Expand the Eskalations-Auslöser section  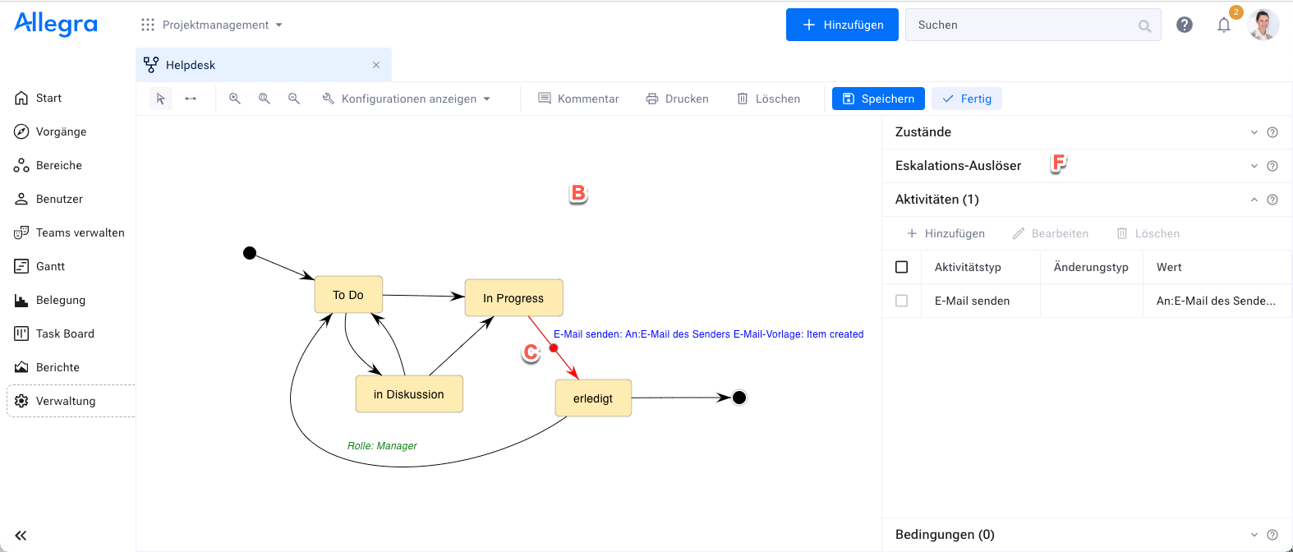(1254, 166)
